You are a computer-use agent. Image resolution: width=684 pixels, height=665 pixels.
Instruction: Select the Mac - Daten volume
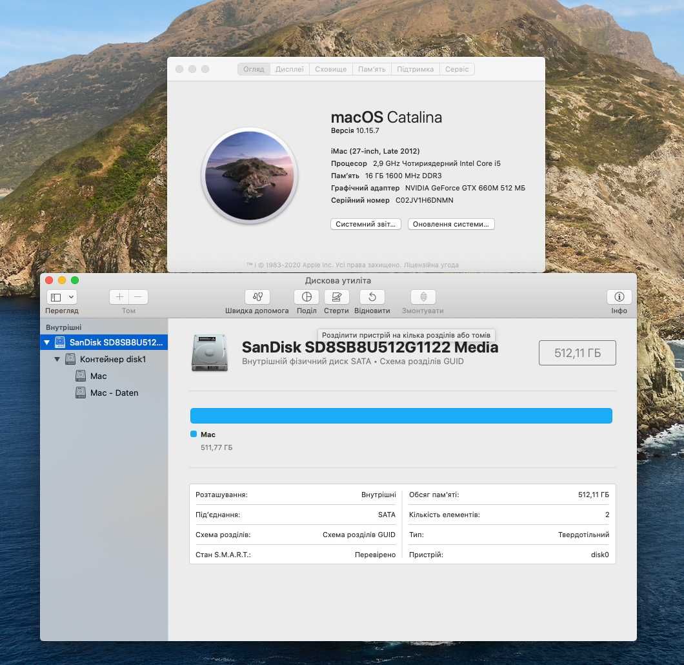(114, 393)
